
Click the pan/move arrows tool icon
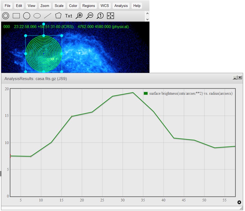(x=110, y=16)
